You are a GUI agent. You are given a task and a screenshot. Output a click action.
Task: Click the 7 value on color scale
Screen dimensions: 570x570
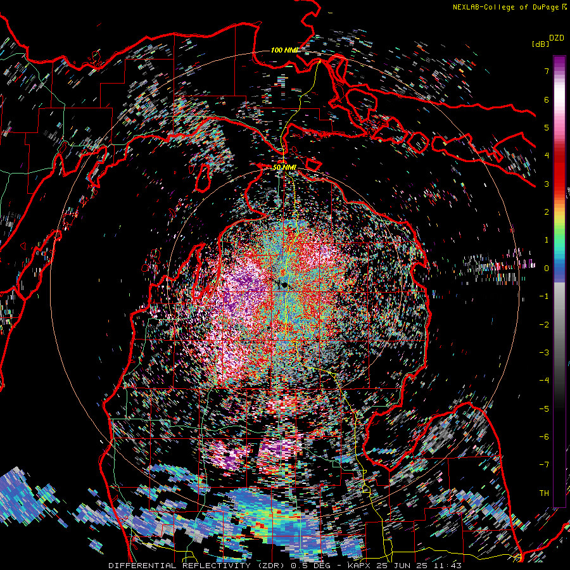tap(547, 71)
